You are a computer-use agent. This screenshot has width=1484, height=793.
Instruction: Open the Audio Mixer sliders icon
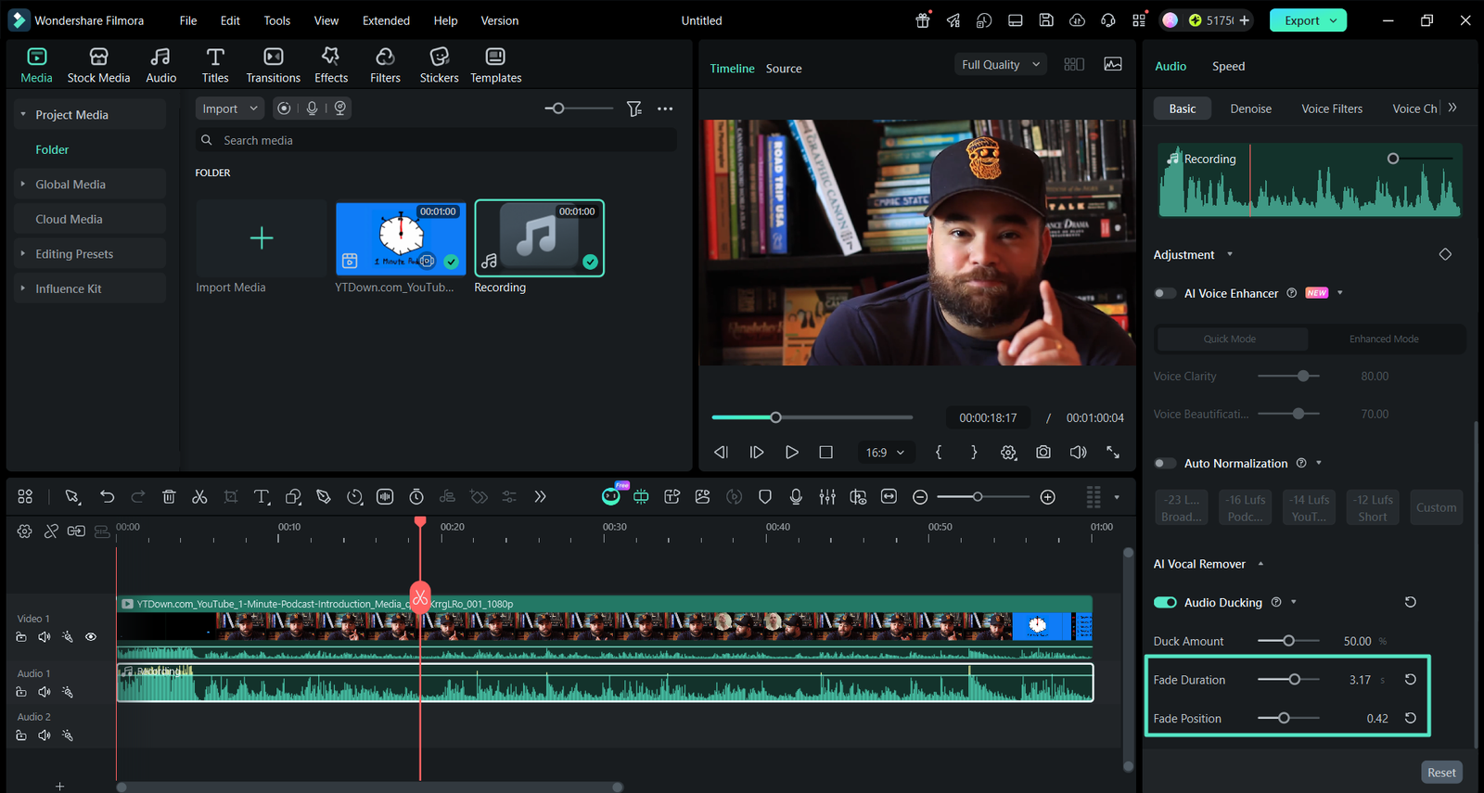827,497
